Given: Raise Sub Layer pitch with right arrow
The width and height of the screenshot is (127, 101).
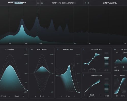Looking at the screenshot, I should 23,96.
